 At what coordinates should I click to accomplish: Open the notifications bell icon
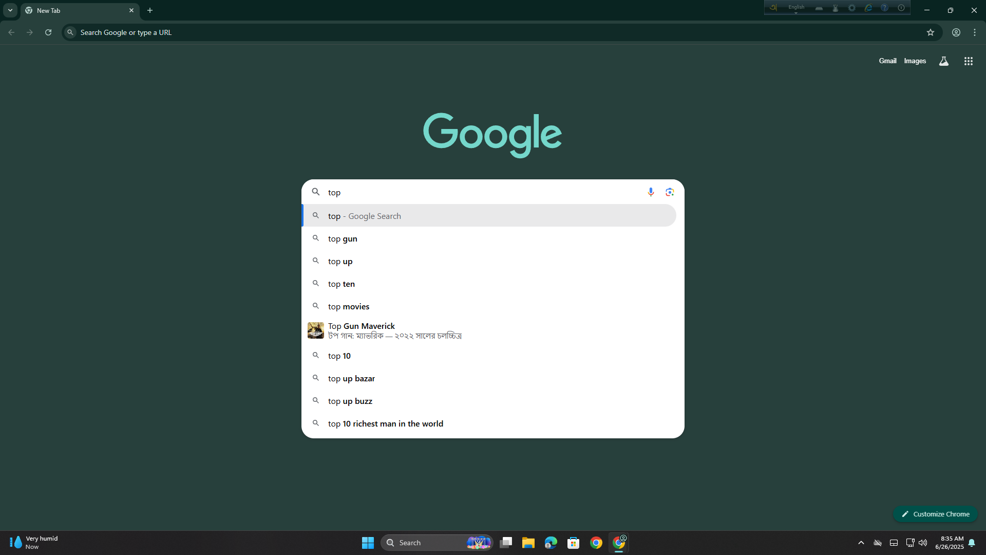pyautogui.click(x=972, y=543)
